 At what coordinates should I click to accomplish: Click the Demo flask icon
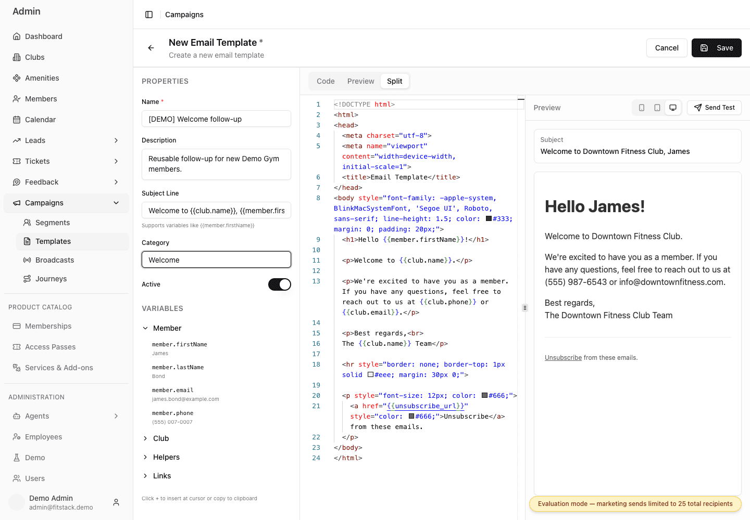pos(17,458)
